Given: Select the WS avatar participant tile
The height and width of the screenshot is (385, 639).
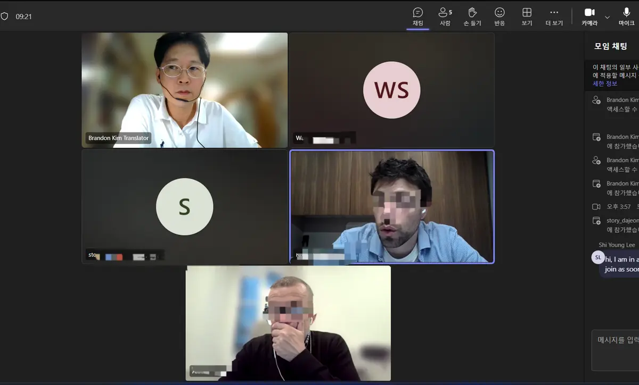Looking at the screenshot, I should (x=391, y=90).
